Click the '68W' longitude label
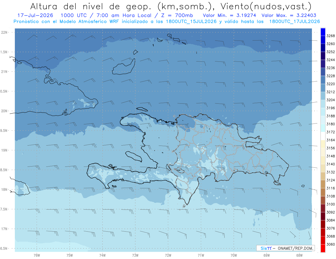 pyautogui.click(x=299, y=255)
